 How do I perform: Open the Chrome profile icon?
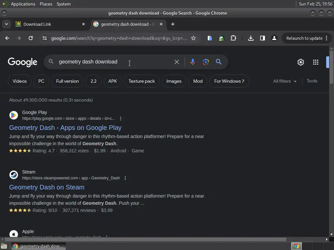[x=274, y=38]
